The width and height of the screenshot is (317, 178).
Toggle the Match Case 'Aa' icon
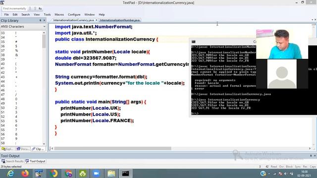pos(40,8)
